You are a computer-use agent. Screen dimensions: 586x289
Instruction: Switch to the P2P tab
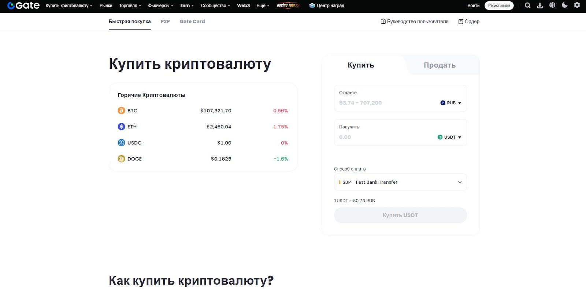pos(165,22)
